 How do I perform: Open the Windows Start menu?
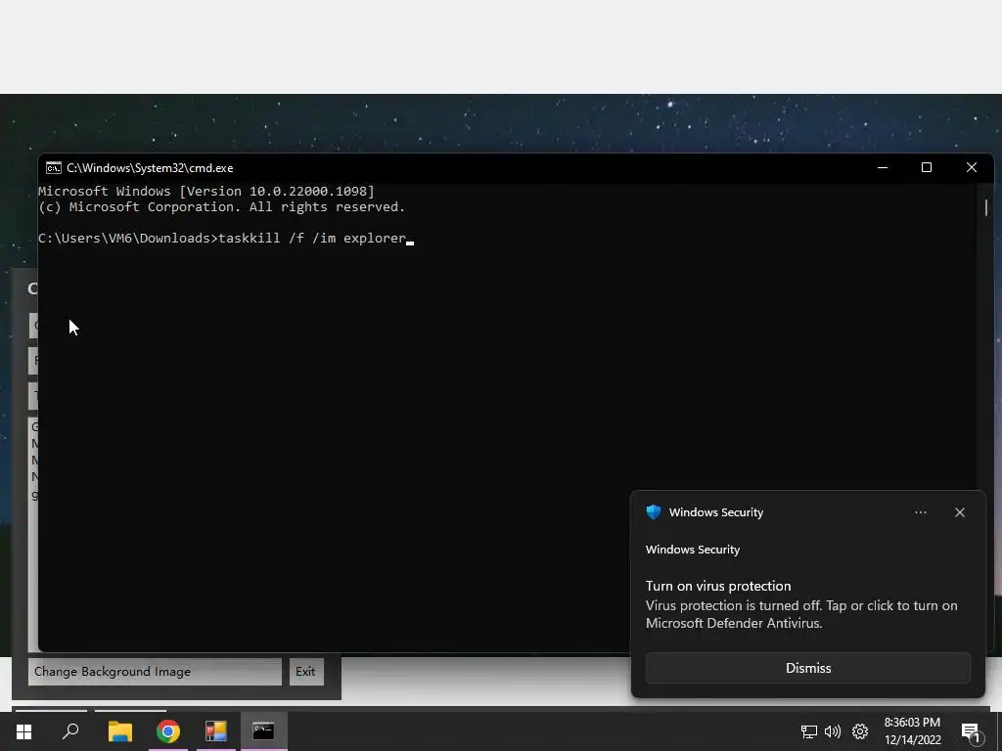coord(23,731)
